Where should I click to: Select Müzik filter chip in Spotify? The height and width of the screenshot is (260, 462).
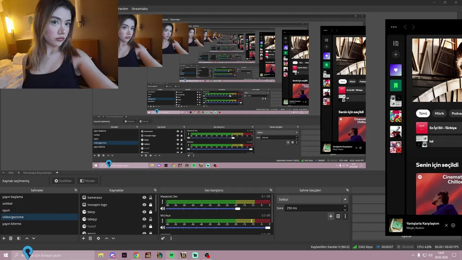tap(439, 113)
